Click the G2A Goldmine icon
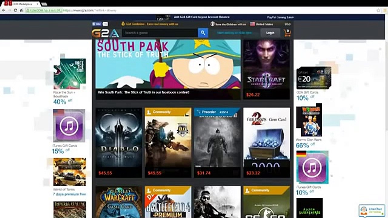The width and height of the screenshot is (388, 218). (123, 24)
